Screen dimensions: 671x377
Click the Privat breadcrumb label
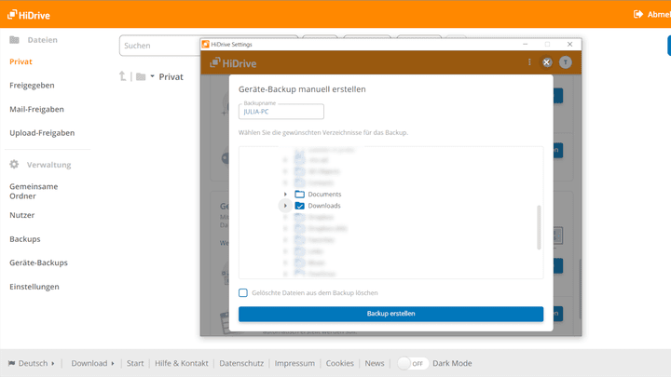(171, 77)
